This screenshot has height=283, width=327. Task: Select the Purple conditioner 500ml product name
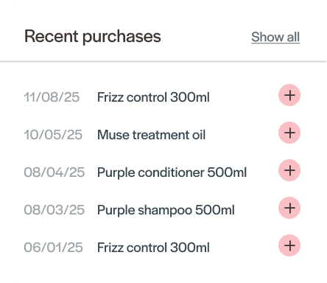pos(172,172)
